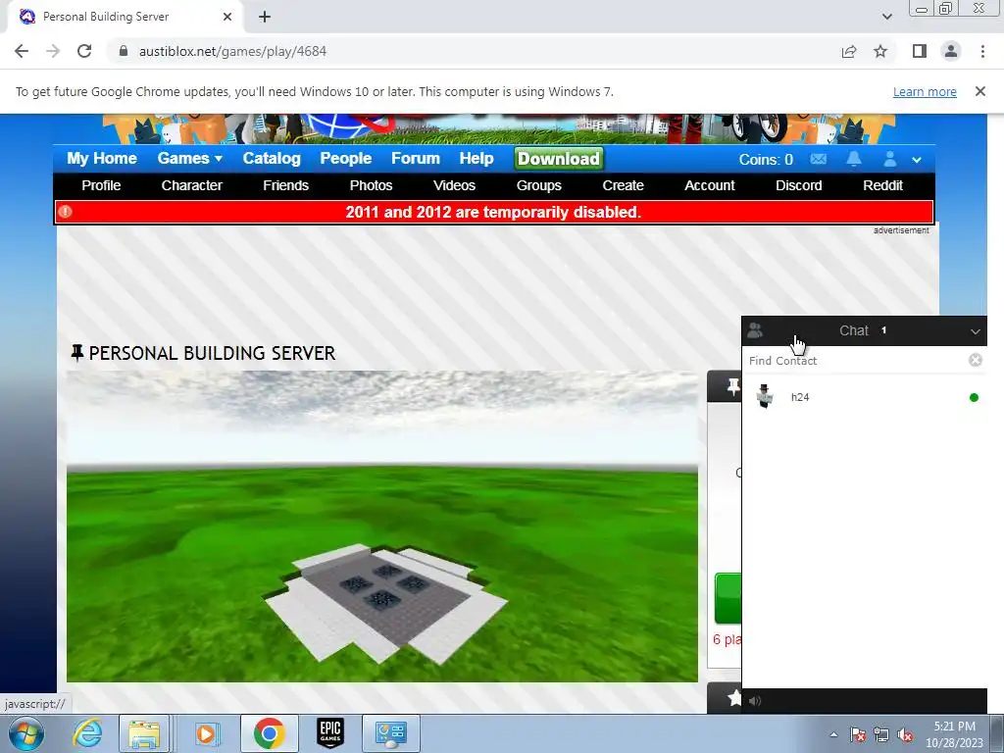Open chat with contact h24
This screenshot has height=753, width=1004.
[x=865, y=397]
